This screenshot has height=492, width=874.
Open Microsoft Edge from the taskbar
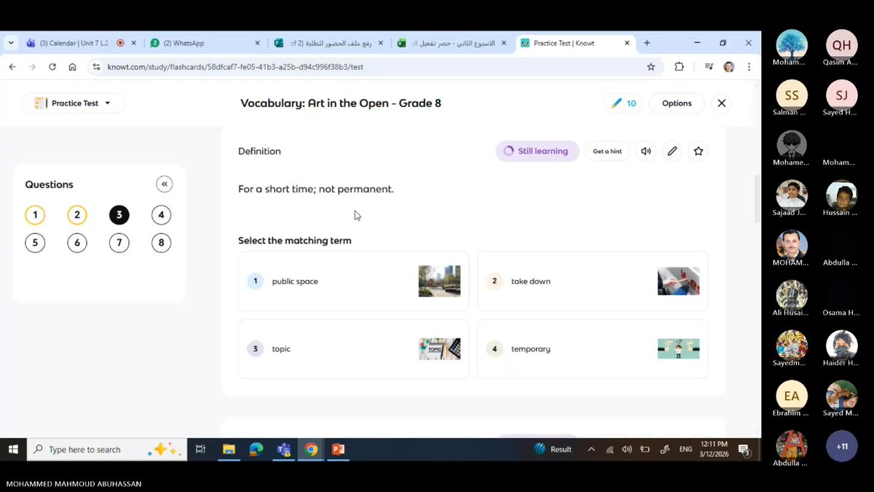(256, 449)
